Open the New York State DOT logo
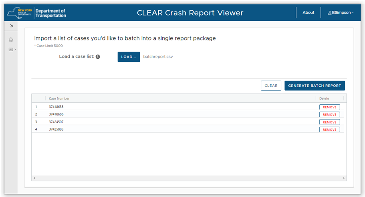 coord(36,13)
